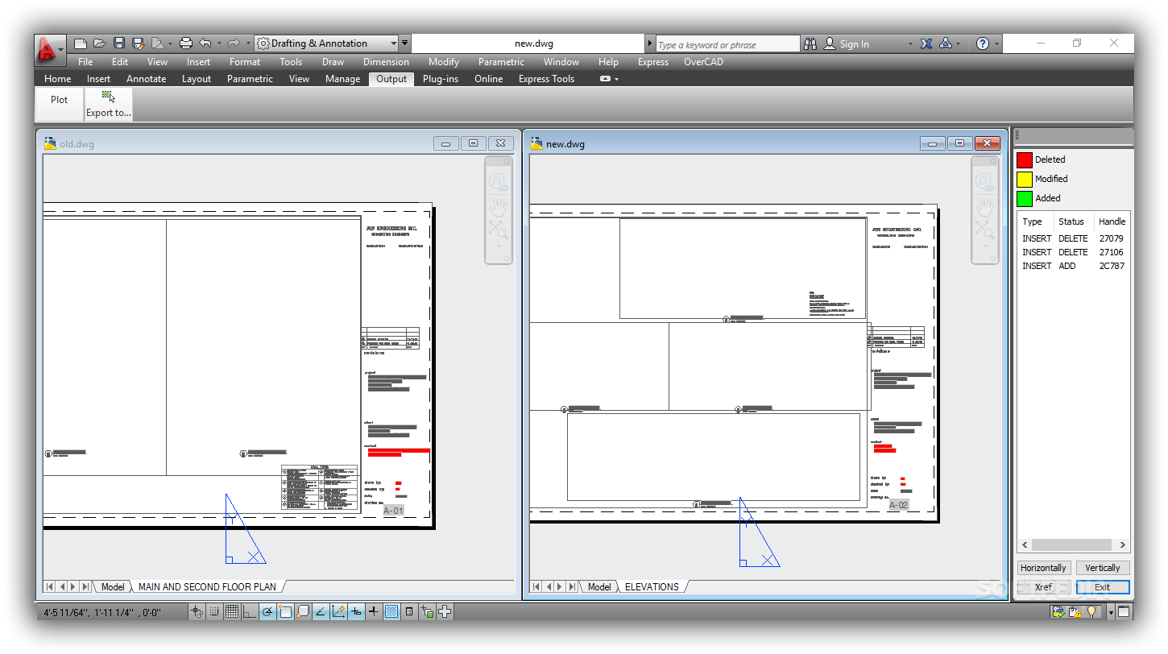Click the steering wheel icon in old.dwg navigation bar
1168x654 pixels.
point(499,181)
